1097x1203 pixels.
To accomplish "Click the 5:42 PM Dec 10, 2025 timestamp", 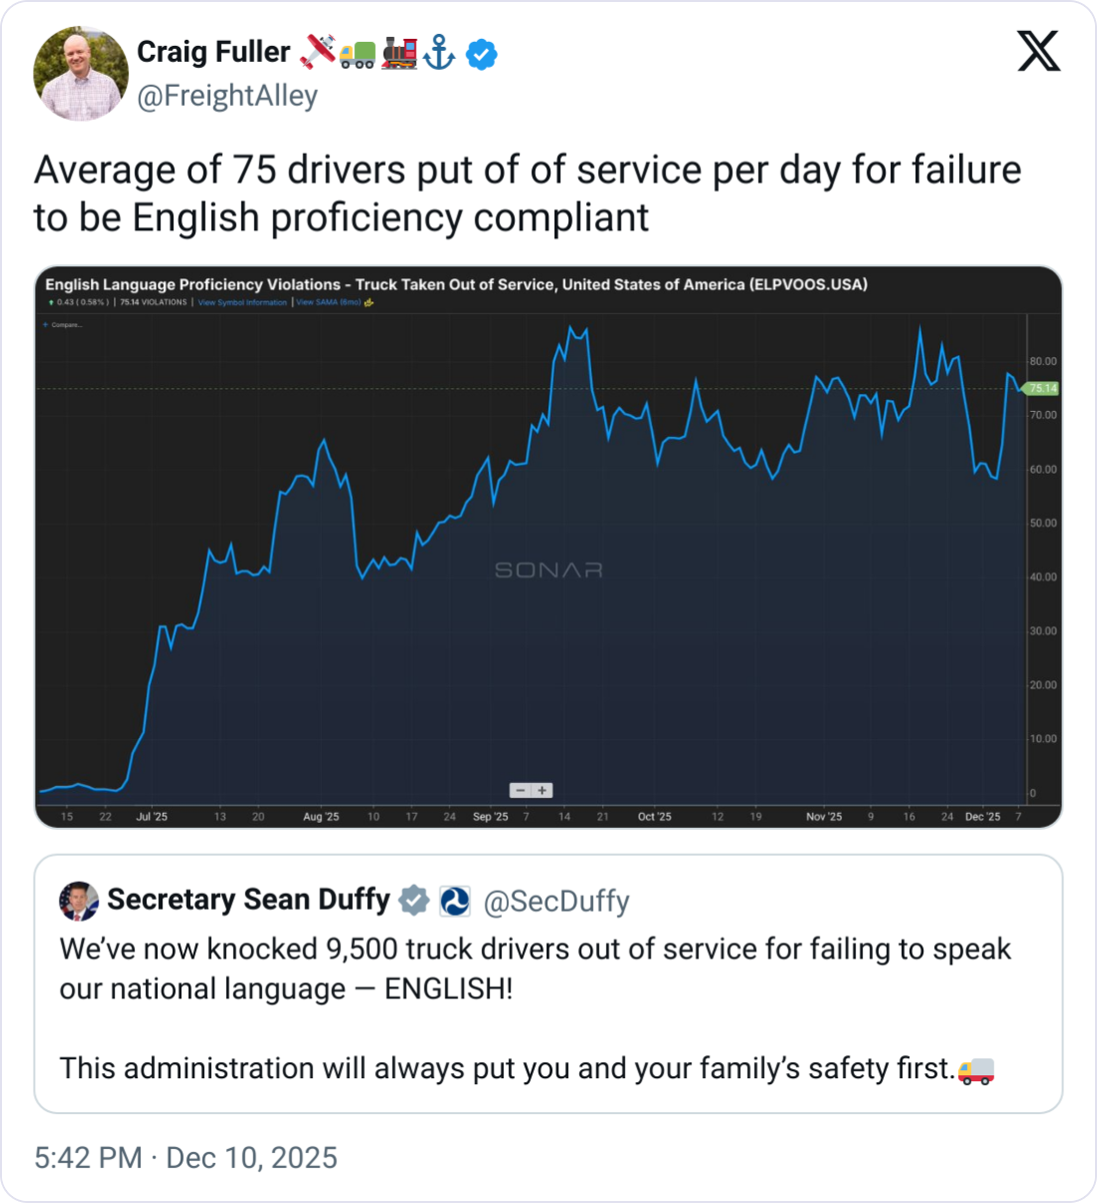I will (x=185, y=1157).
